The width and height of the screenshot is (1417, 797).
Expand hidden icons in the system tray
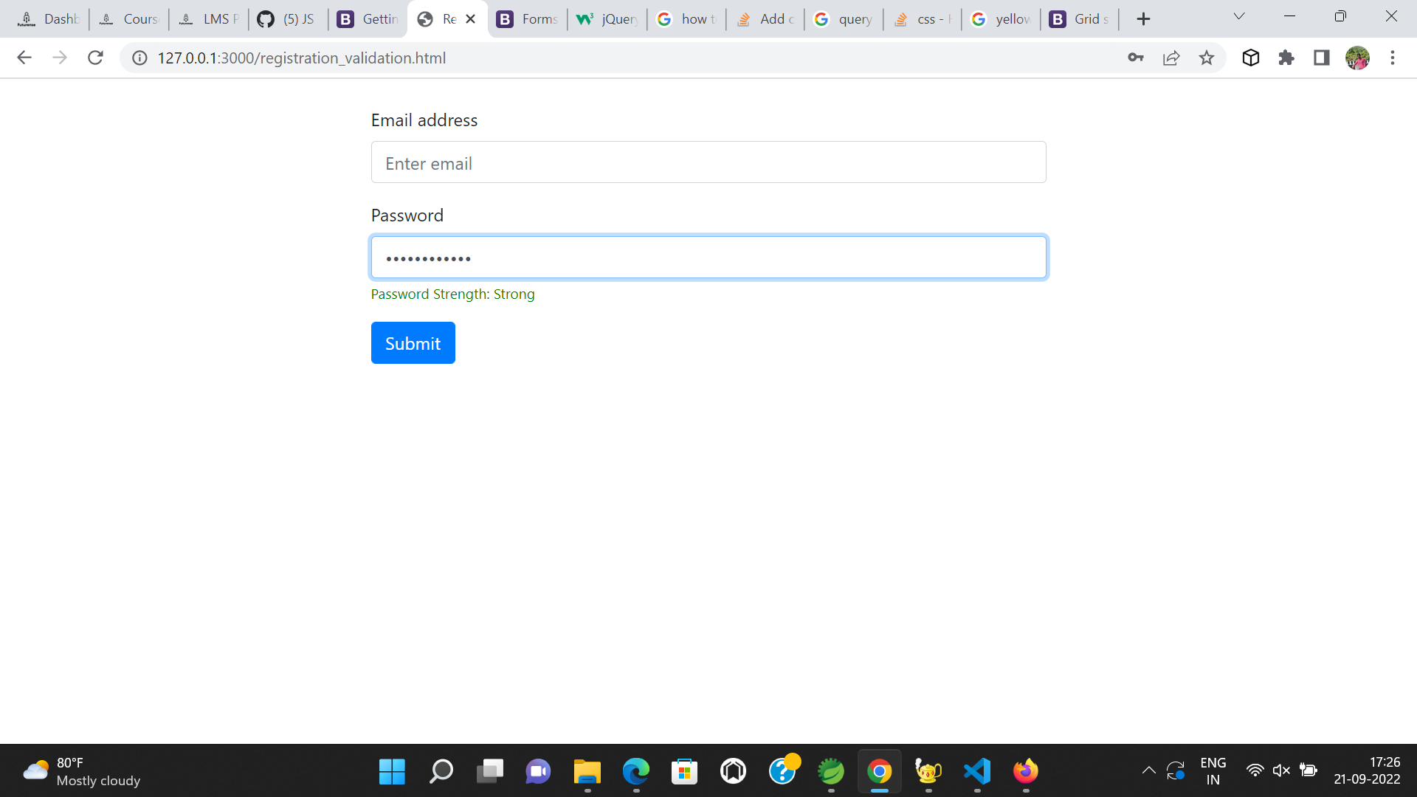click(1149, 770)
